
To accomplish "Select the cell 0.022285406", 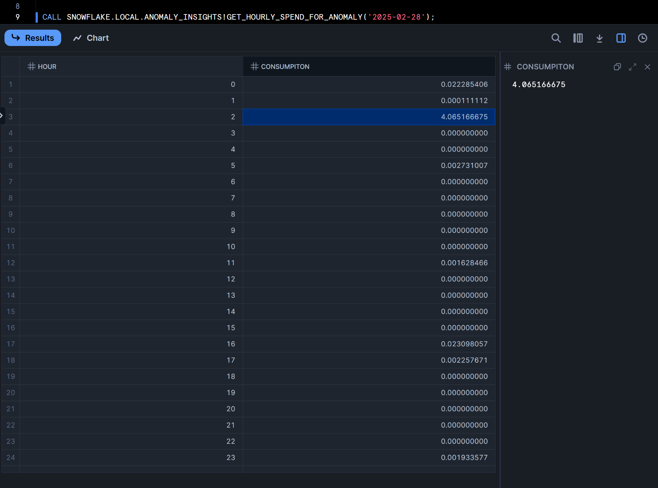I will (x=369, y=85).
